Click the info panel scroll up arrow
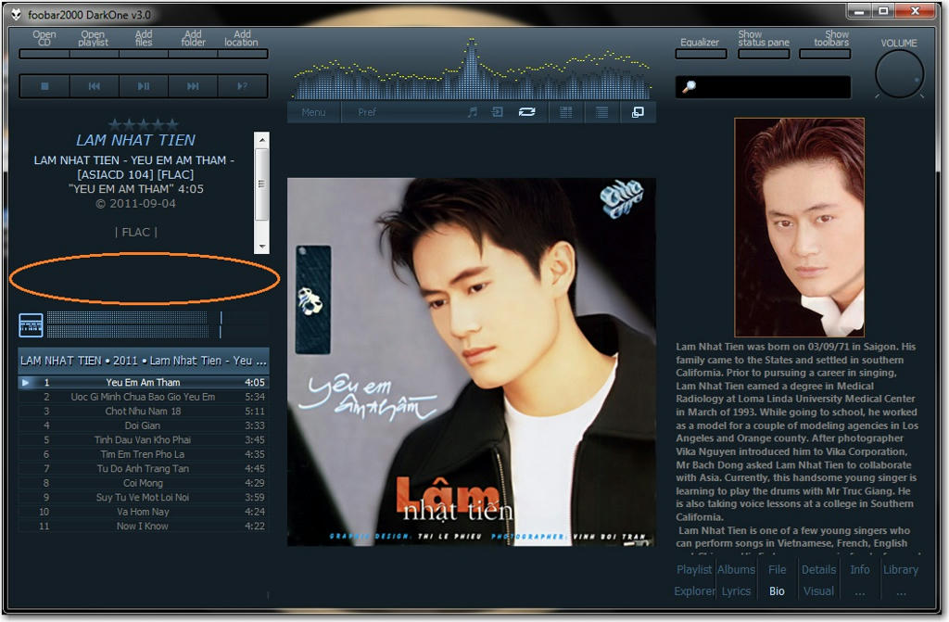This screenshot has height=622, width=949. point(261,139)
